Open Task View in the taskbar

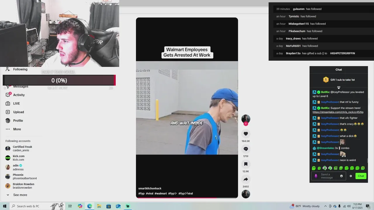pos(70,206)
